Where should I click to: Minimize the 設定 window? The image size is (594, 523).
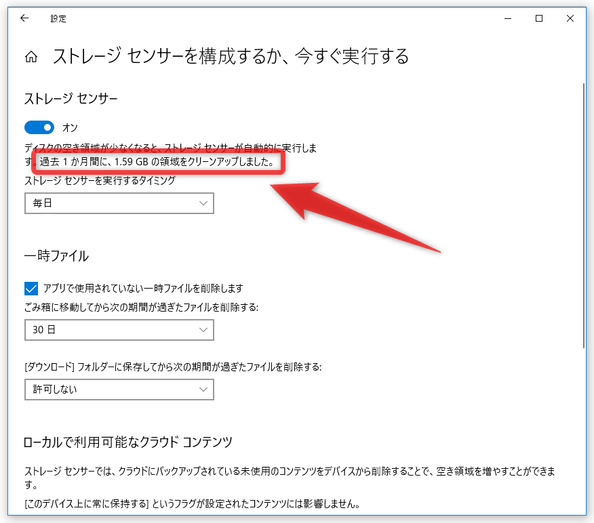click(508, 18)
